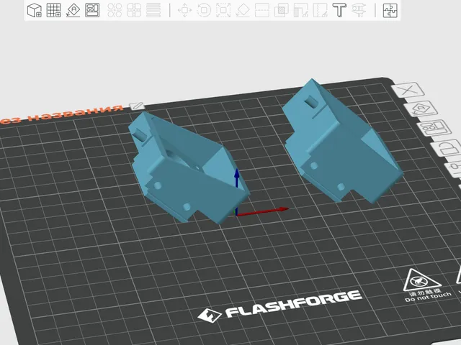This screenshot has width=461, height=345.
Task: Arrange all objects using toolbar icon
Action: point(92,10)
